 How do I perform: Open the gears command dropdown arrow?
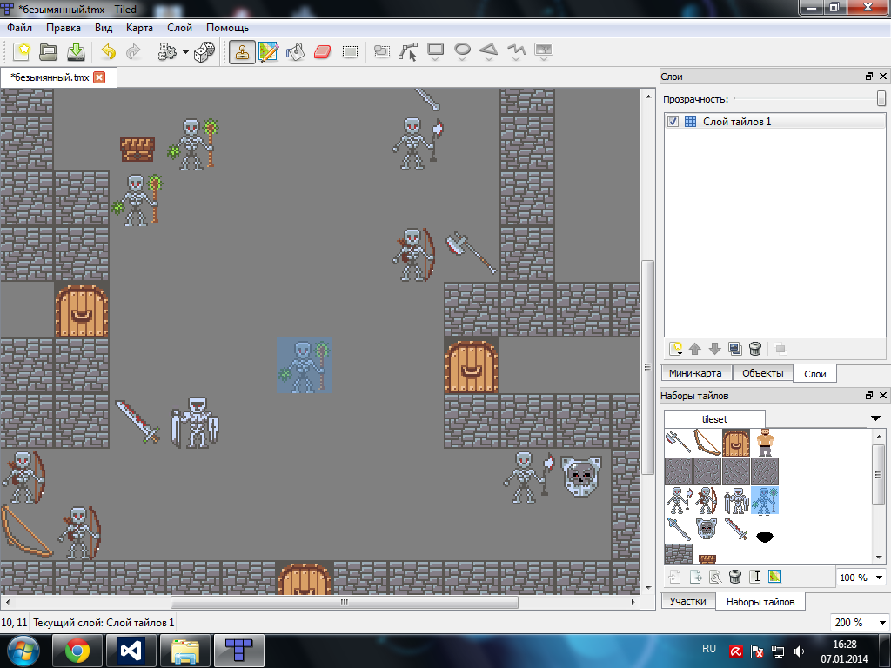point(185,52)
